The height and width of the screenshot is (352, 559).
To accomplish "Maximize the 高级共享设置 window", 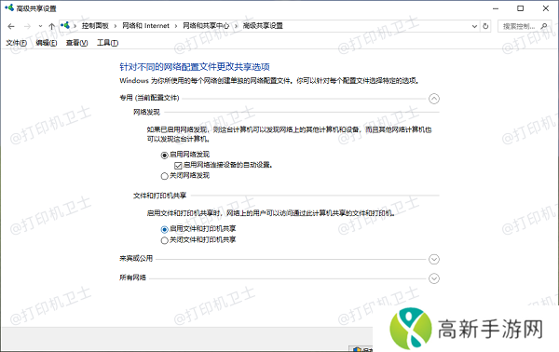I will click(x=521, y=8).
